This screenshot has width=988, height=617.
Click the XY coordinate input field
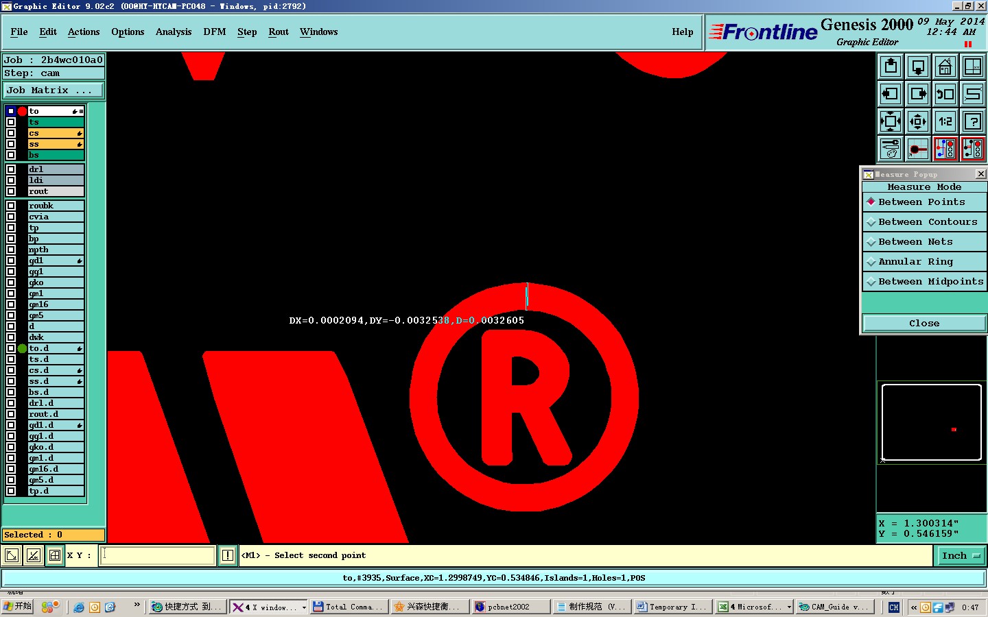click(x=158, y=555)
